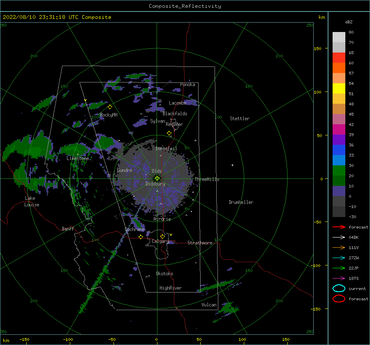Screen dimensions: 370x345
Task: Click the Drumheller label
Action: point(241,202)
